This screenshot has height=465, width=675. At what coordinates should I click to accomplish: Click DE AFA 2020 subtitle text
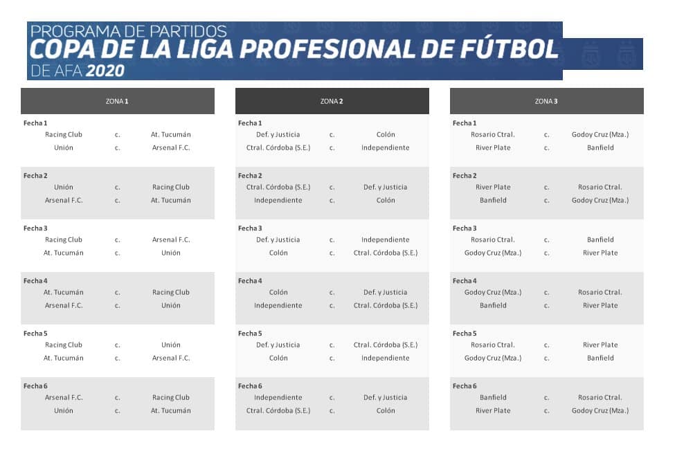(78, 71)
